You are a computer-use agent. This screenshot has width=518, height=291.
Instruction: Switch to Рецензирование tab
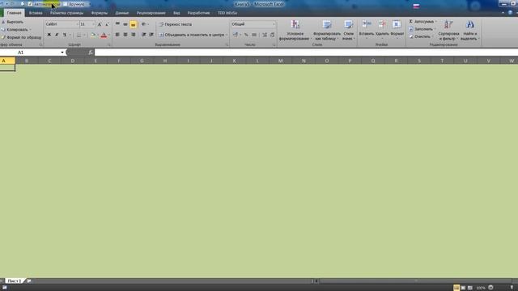[x=151, y=13]
